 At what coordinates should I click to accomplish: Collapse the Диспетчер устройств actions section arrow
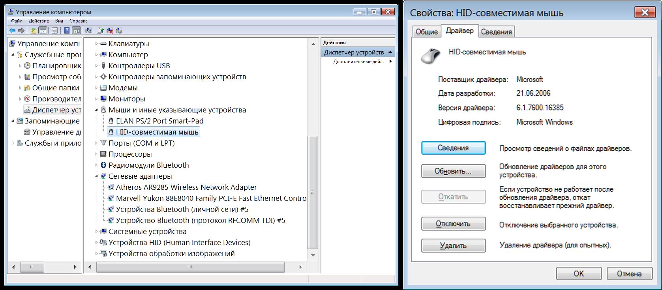(390, 52)
